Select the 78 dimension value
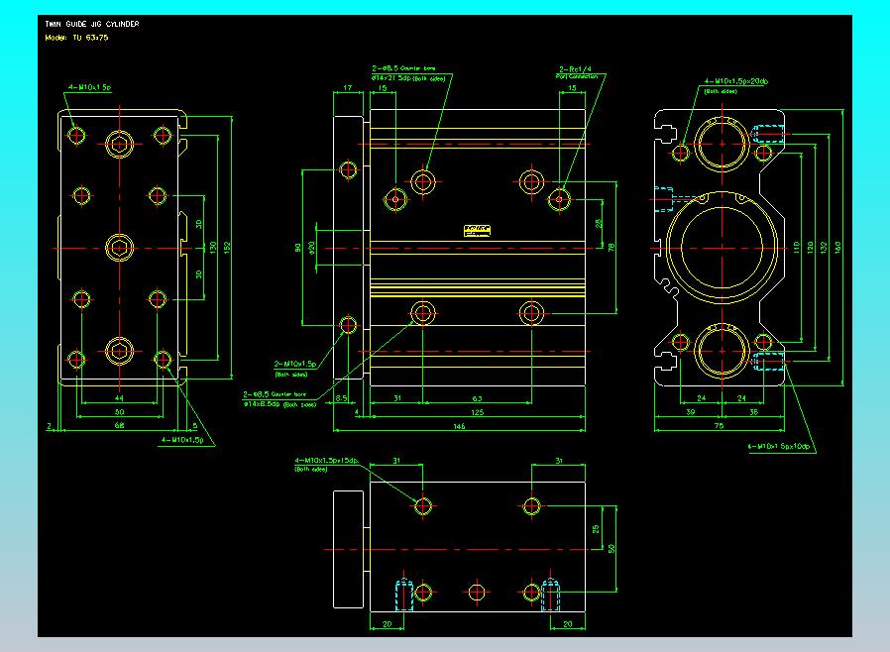Screen dimensions: 890x652 [x=612, y=248]
